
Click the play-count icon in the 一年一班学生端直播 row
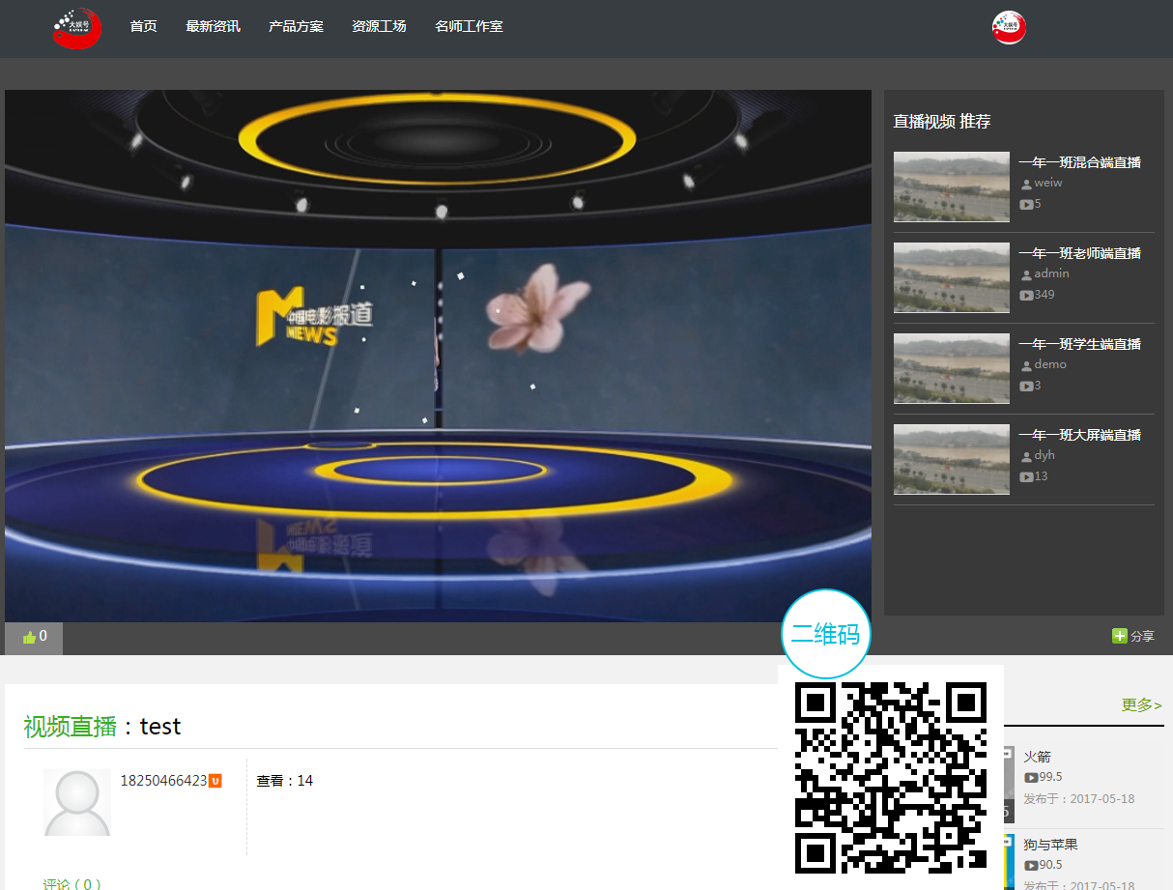click(1026, 386)
